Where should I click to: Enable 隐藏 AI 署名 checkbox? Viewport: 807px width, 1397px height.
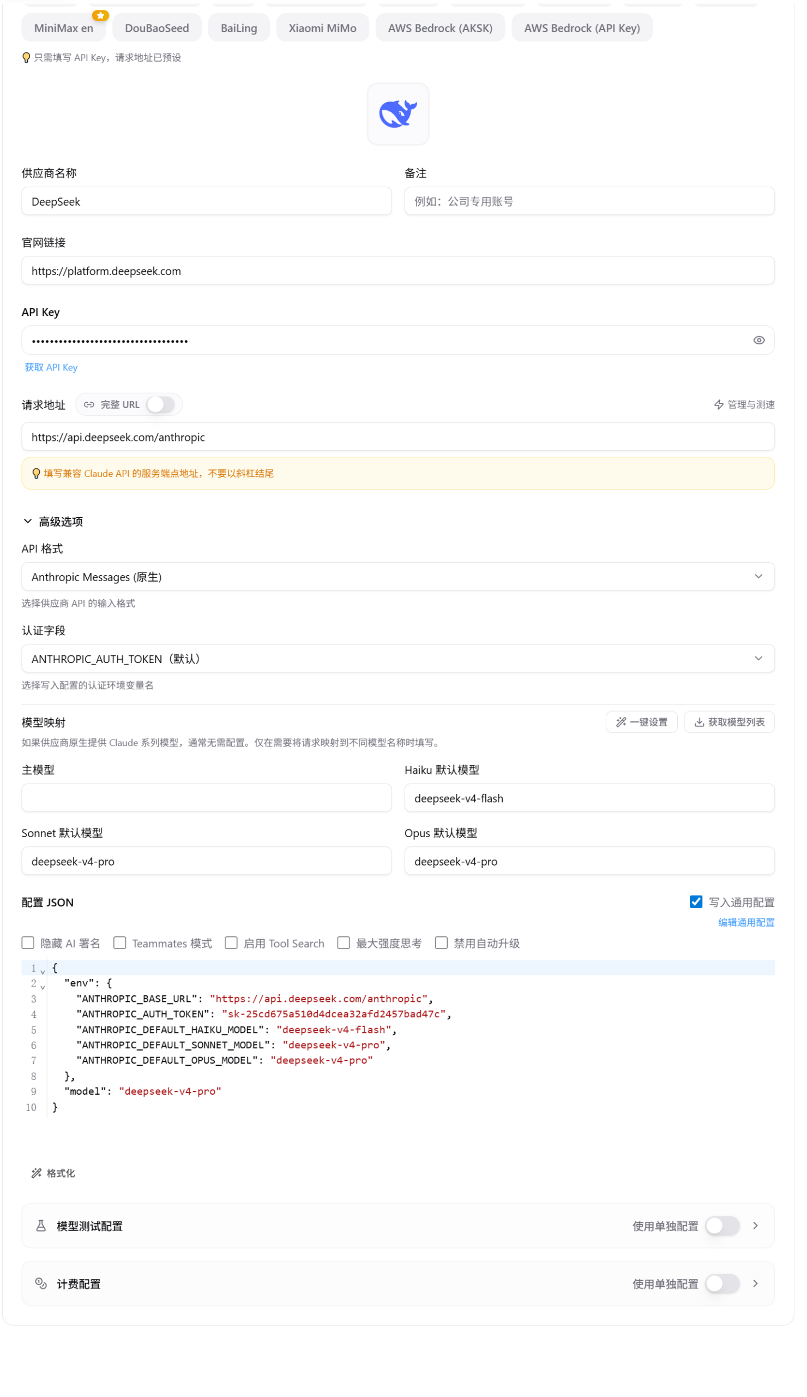(x=28, y=943)
